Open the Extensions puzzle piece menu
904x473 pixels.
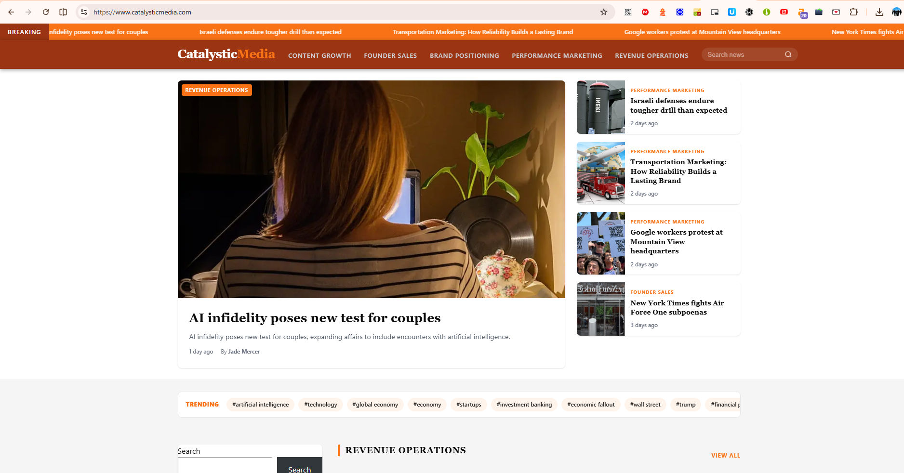(x=853, y=12)
